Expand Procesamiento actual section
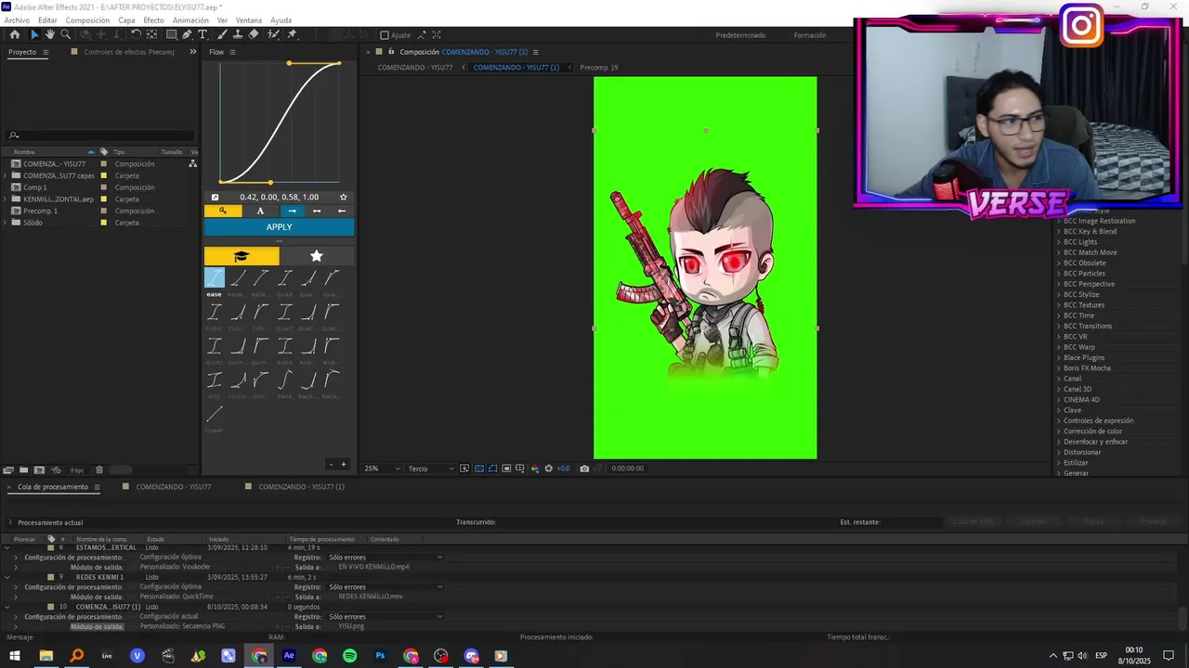1189x668 pixels. pyautogui.click(x=10, y=522)
